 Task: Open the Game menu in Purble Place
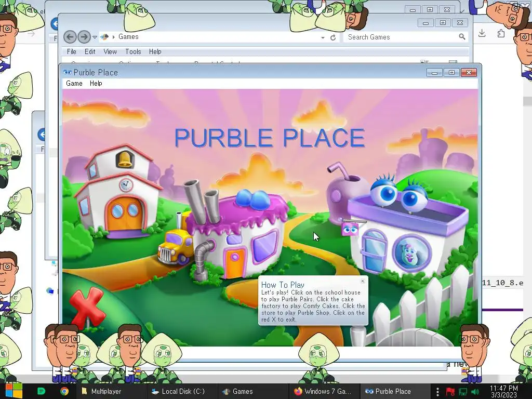[74, 84]
